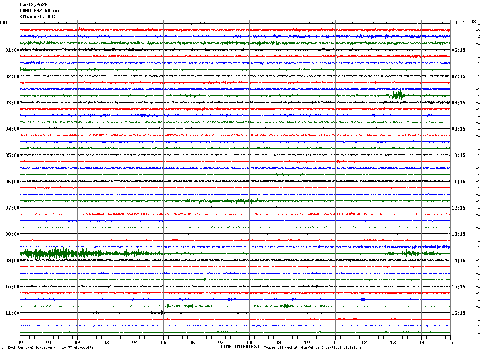The image size is (482, 353).
Task: Select the minute 05 axis tick label
Action: click(x=163, y=342)
